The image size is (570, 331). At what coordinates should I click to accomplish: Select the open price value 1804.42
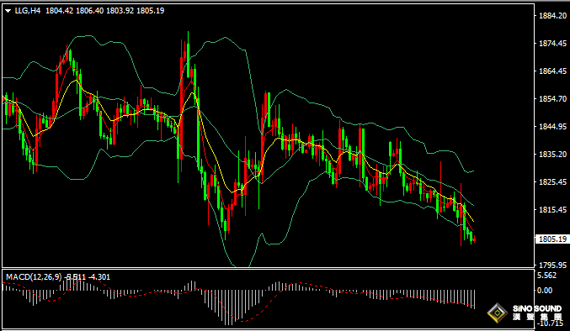tap(60, 11)
